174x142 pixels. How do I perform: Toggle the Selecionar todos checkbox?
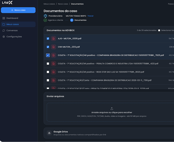click(159, 30)
